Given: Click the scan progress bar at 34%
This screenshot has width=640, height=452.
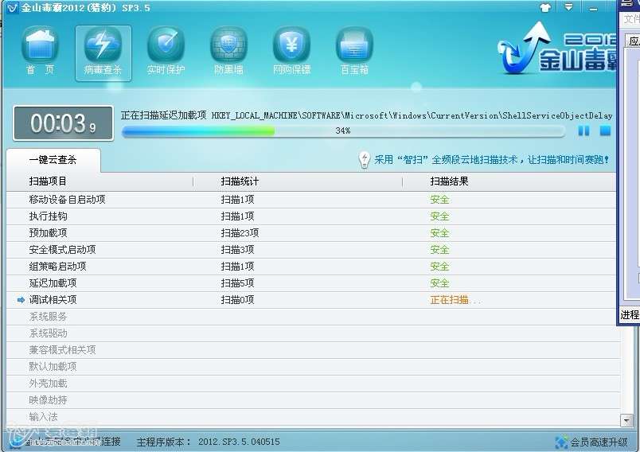Looking at the screenshot, I should (x=342, y=131).
